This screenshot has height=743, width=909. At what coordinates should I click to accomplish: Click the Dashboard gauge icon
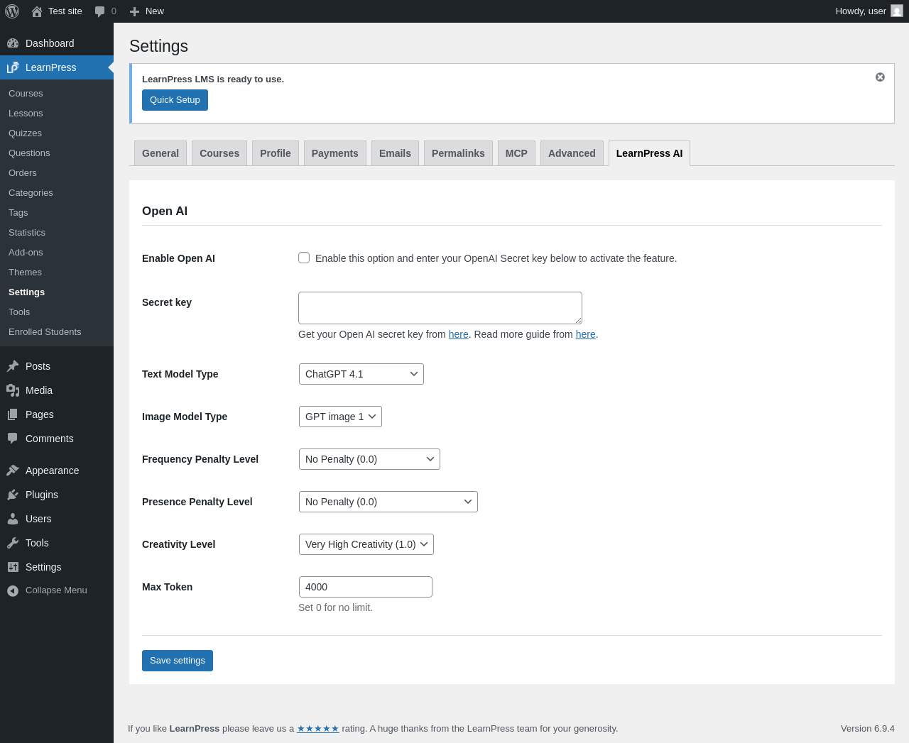13,43
